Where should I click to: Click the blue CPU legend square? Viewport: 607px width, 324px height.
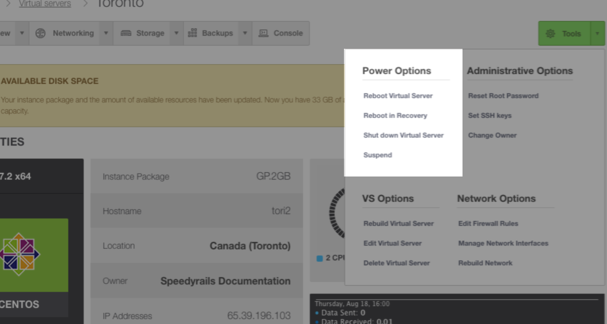pyautogui.click(x=320, y=258)
